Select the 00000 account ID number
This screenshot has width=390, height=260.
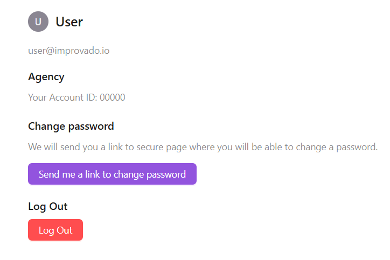click(x=113, y=97)
